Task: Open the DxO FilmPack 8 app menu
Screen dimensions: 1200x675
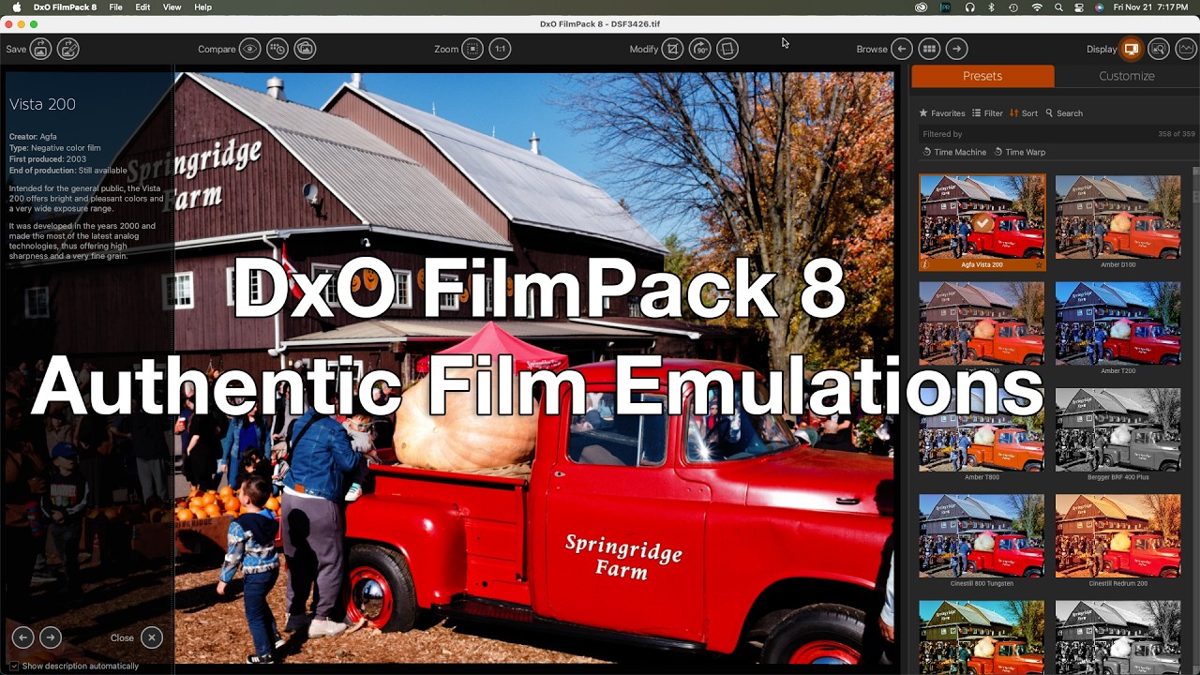Action: (x=65, y=7)
